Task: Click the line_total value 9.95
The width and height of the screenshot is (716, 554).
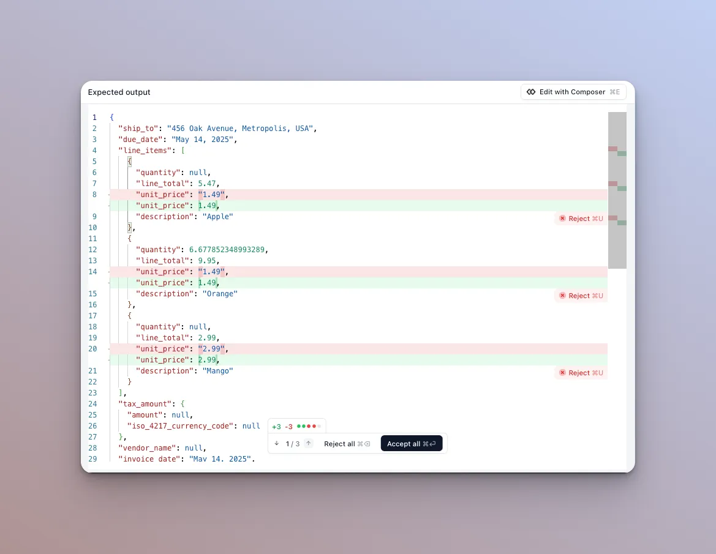Action: point(207,261)
